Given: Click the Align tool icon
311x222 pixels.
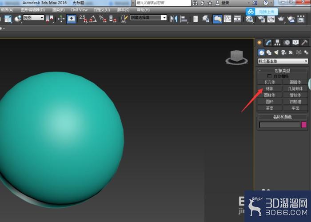Looking at the screenshot, I should click(x=184, y=19).
